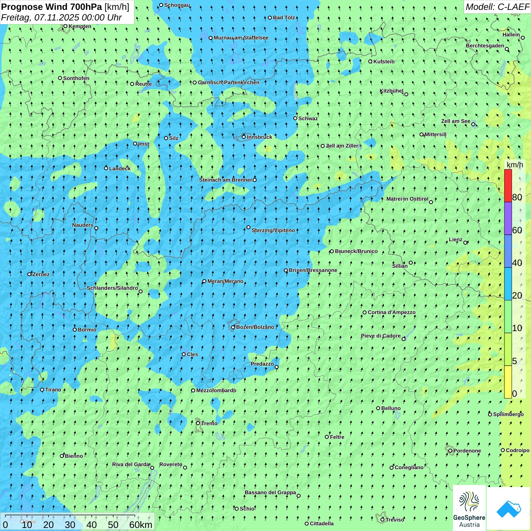Click the 'Modell: C-LAEF' label
The height and width of the screenshot is (531, 531).
[497, 7]
